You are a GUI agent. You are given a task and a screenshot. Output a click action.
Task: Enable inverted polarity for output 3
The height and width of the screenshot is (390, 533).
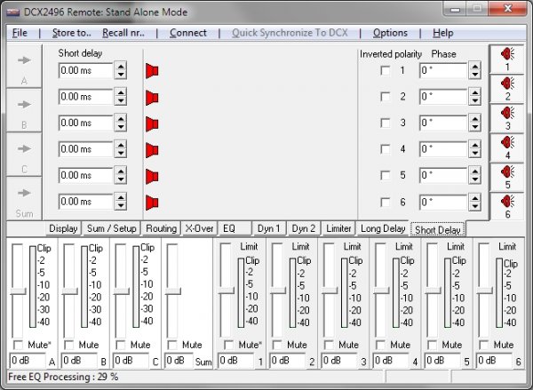(386, 123)
